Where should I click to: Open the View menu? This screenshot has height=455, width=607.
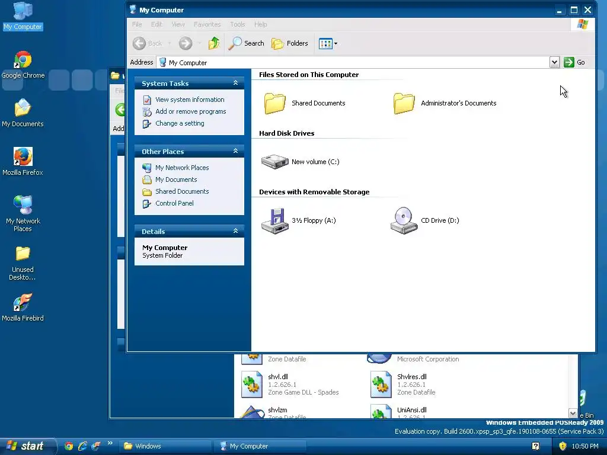pos(178,24)
